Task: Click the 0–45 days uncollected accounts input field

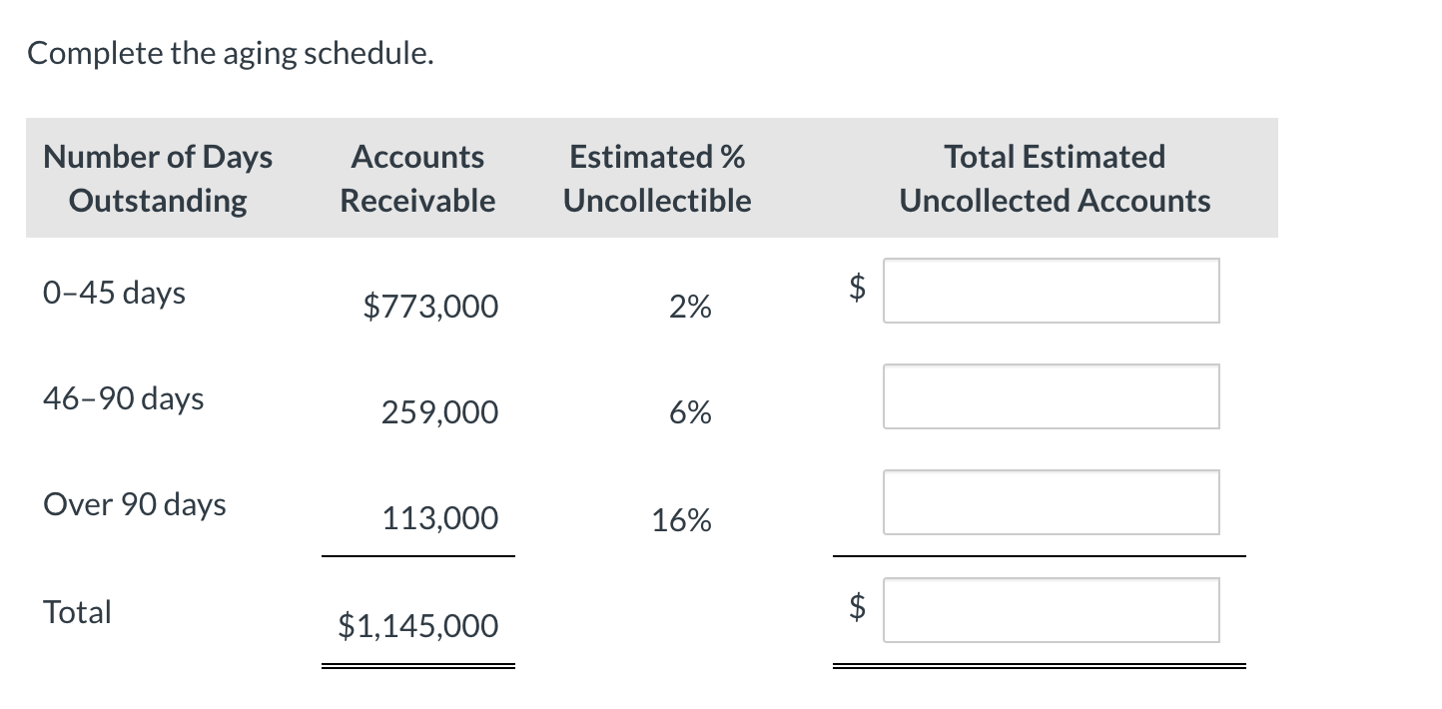Action: tap(1051, 291)
